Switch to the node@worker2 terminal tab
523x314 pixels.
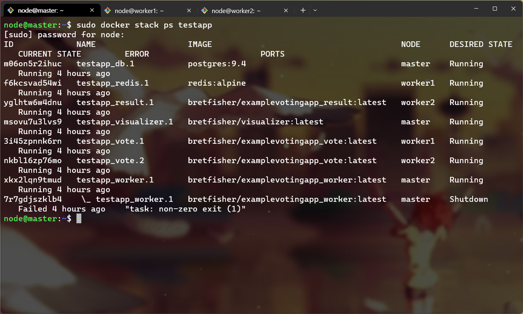click(x=245, y=11)
